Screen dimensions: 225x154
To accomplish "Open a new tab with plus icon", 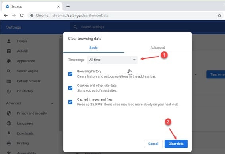I will 68,6.
